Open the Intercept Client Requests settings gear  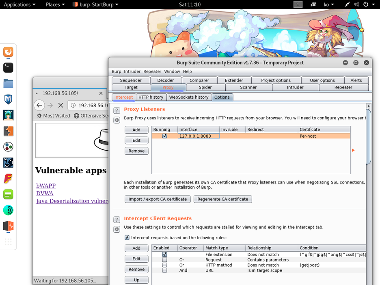click(x=117, y=229)
